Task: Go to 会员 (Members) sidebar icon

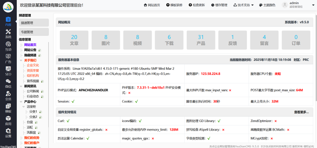Action: pyautogui.click(x=8, y=96)
